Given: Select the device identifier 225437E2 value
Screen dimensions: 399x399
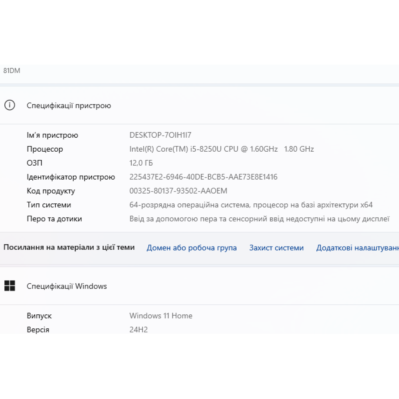Looking at the screenshot, I should pyautogui.click(x=203, y=177).
